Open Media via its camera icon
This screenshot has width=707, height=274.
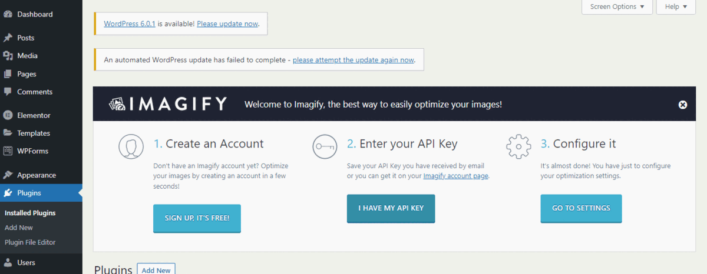coord(8,56)
